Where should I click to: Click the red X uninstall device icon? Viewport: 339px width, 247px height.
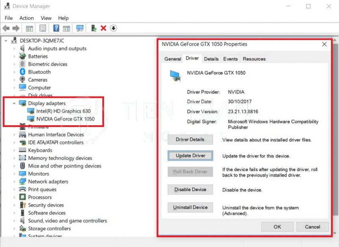point(103,28)
